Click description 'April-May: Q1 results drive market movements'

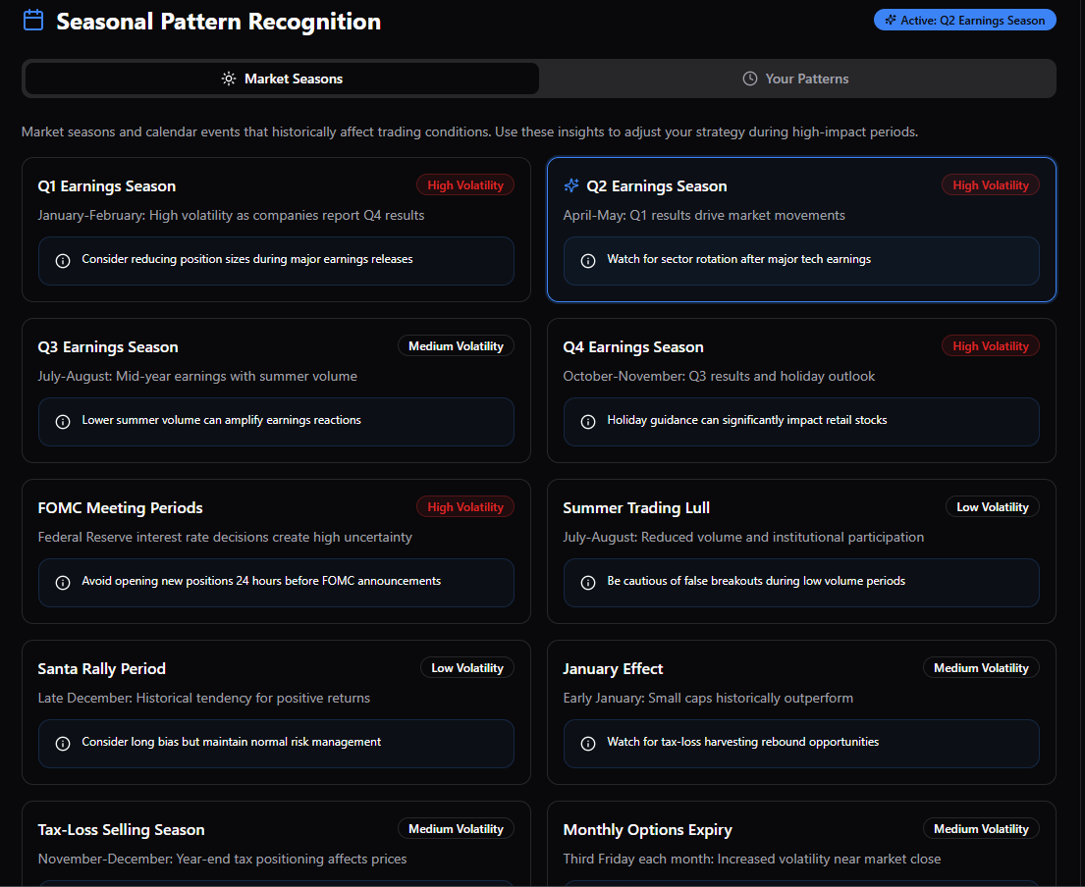pos(704,216)
